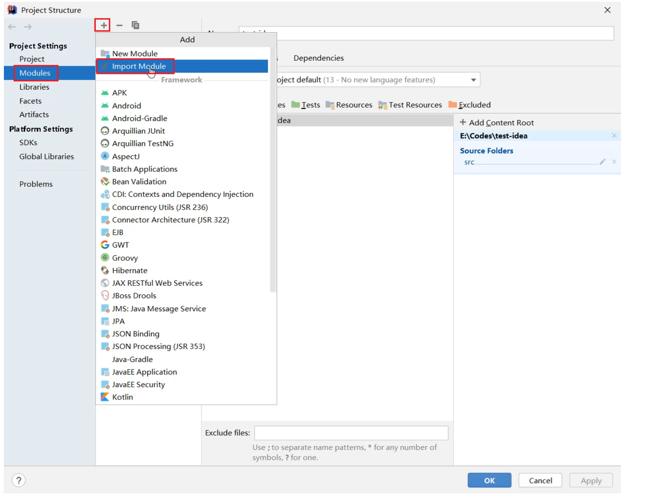Go forward with the right arrow
This screenshot has width=659, height=499.
coord(28,27)
